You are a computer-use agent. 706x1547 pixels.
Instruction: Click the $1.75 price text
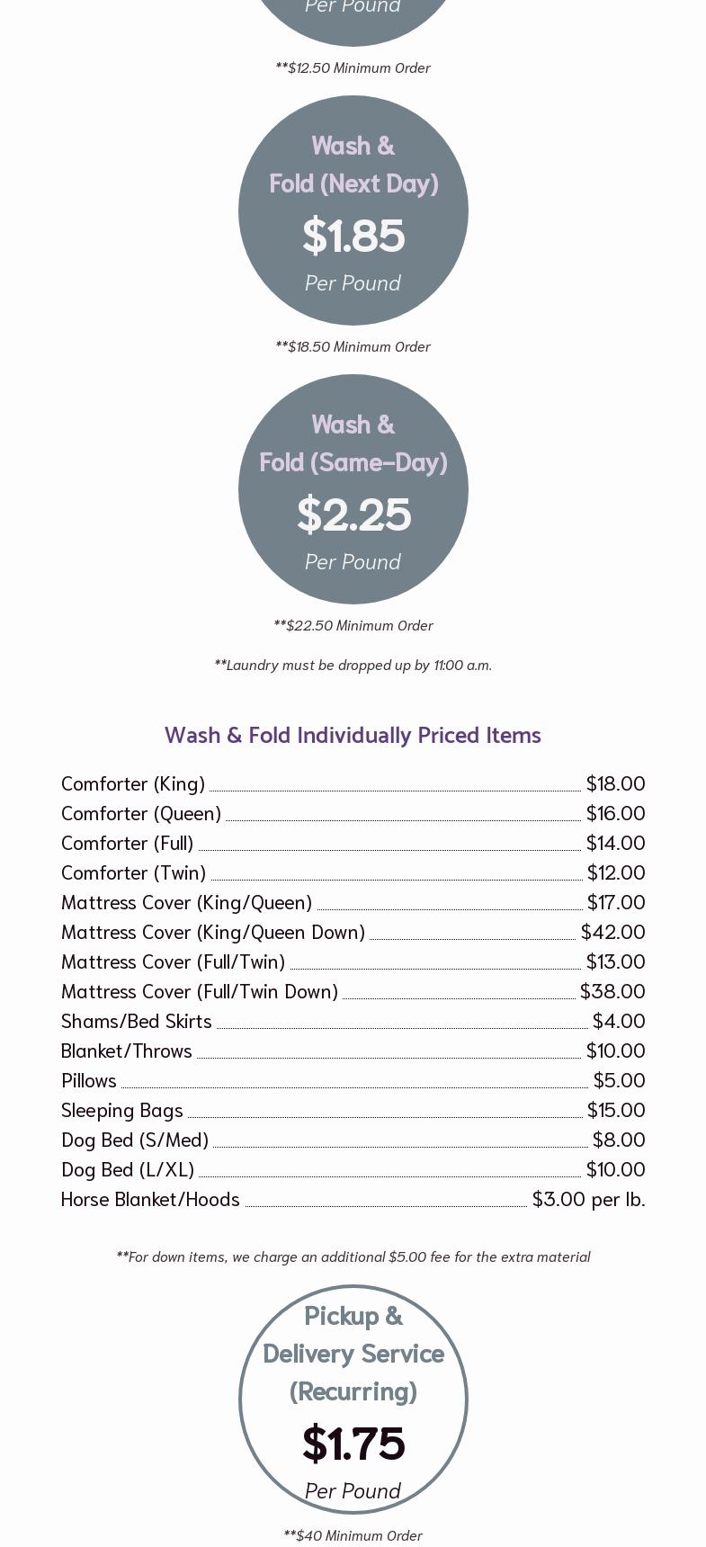353,1443
